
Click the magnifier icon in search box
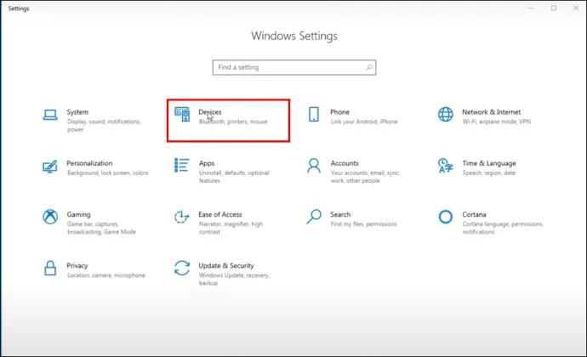[369, 67]
